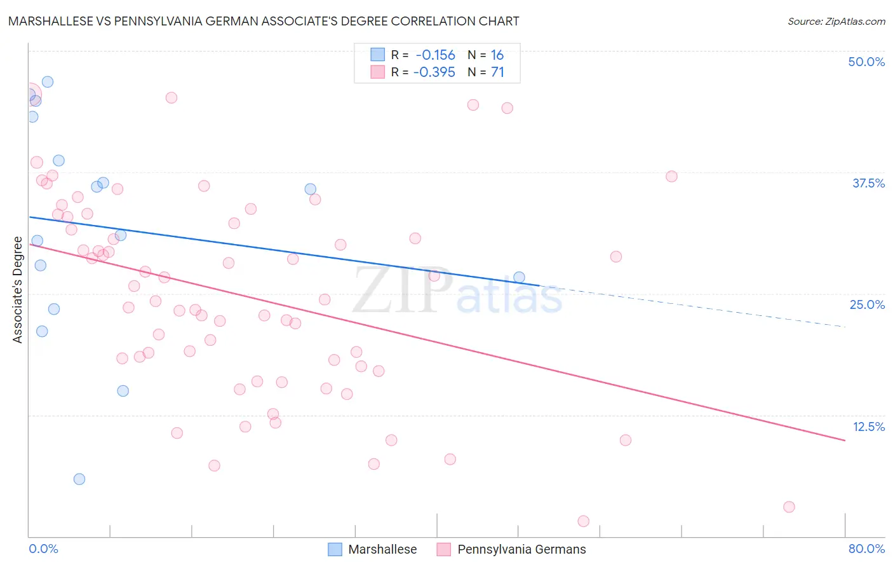This screenshot has height=567, width=893.
Task: Click the pink data point nearest 37.5% on right
Action: point(671,176)
